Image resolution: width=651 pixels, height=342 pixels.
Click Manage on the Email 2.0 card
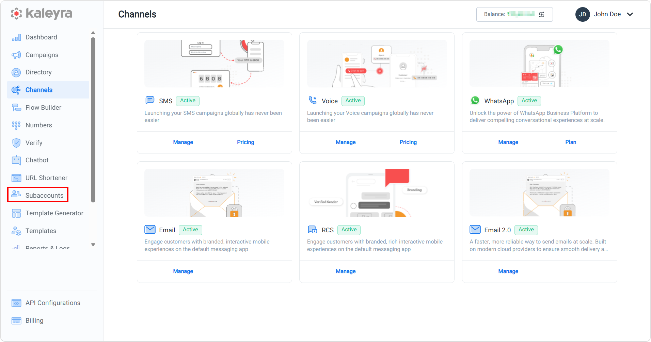(x=508, y=271)
